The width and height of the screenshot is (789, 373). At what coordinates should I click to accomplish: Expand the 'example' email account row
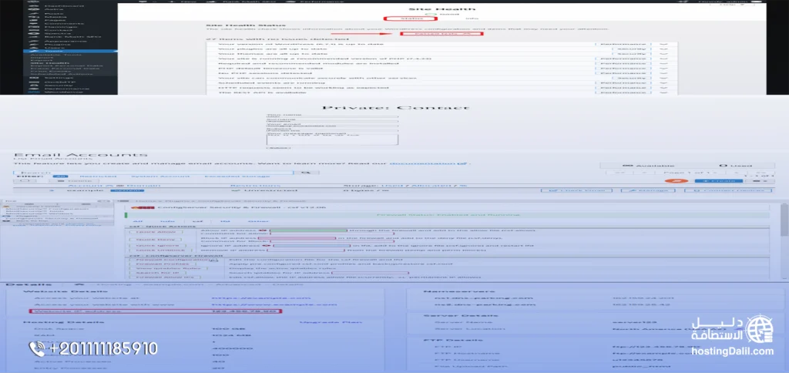[x=52, y=190]
